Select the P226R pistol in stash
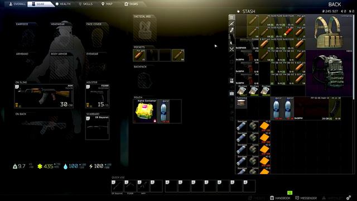Image resolution: width=357 pixels, height=201 pixels. click(247, 44)
